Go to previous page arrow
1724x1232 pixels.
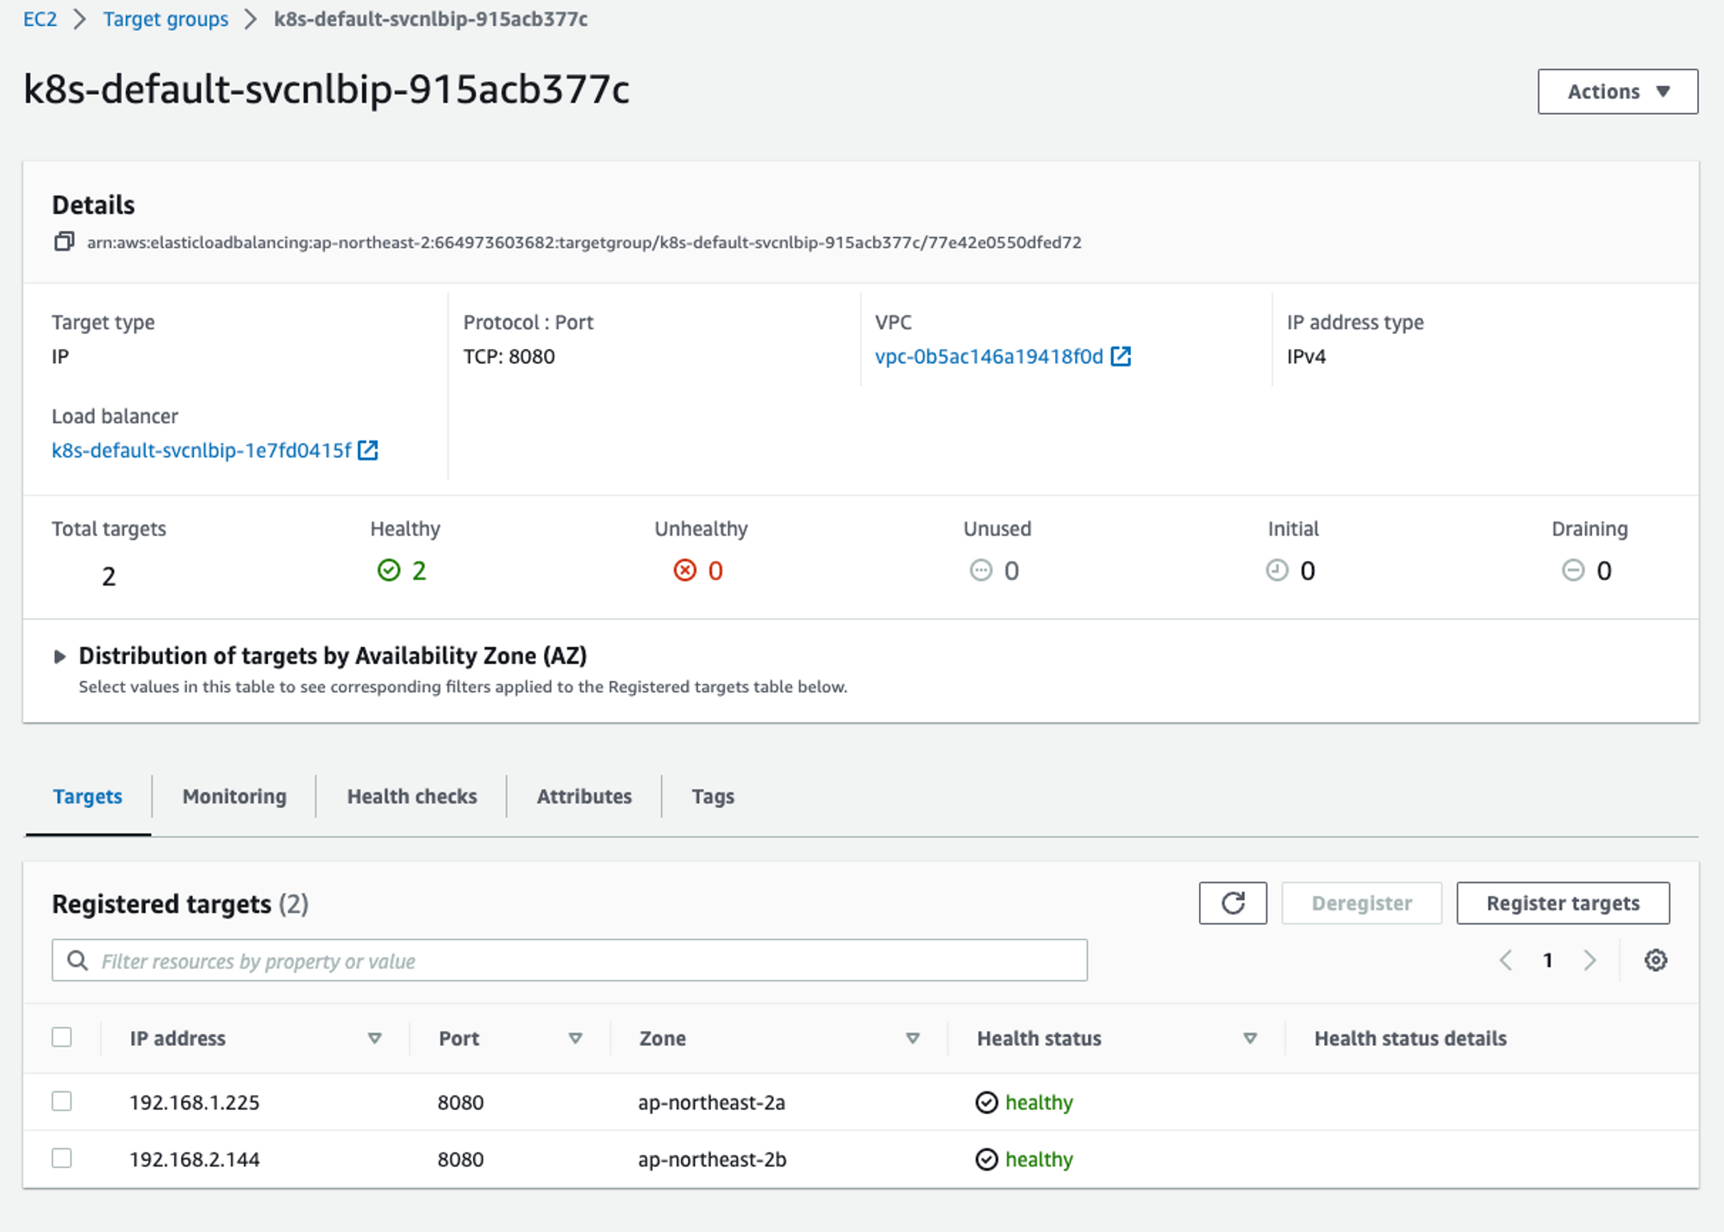[1506, 960]
